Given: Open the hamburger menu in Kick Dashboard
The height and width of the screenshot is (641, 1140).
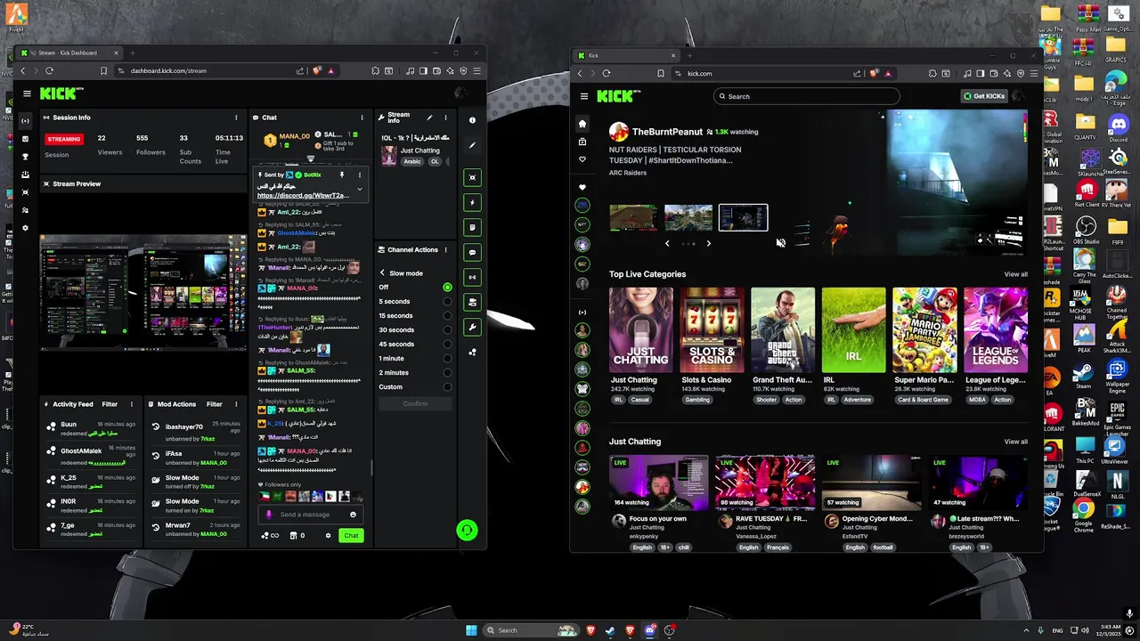Looking at the screenshot, I should [x=27, y=93].
